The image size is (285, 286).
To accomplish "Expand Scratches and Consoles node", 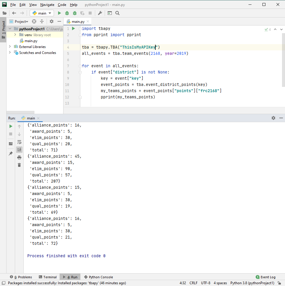I will [x=10, y=52].
